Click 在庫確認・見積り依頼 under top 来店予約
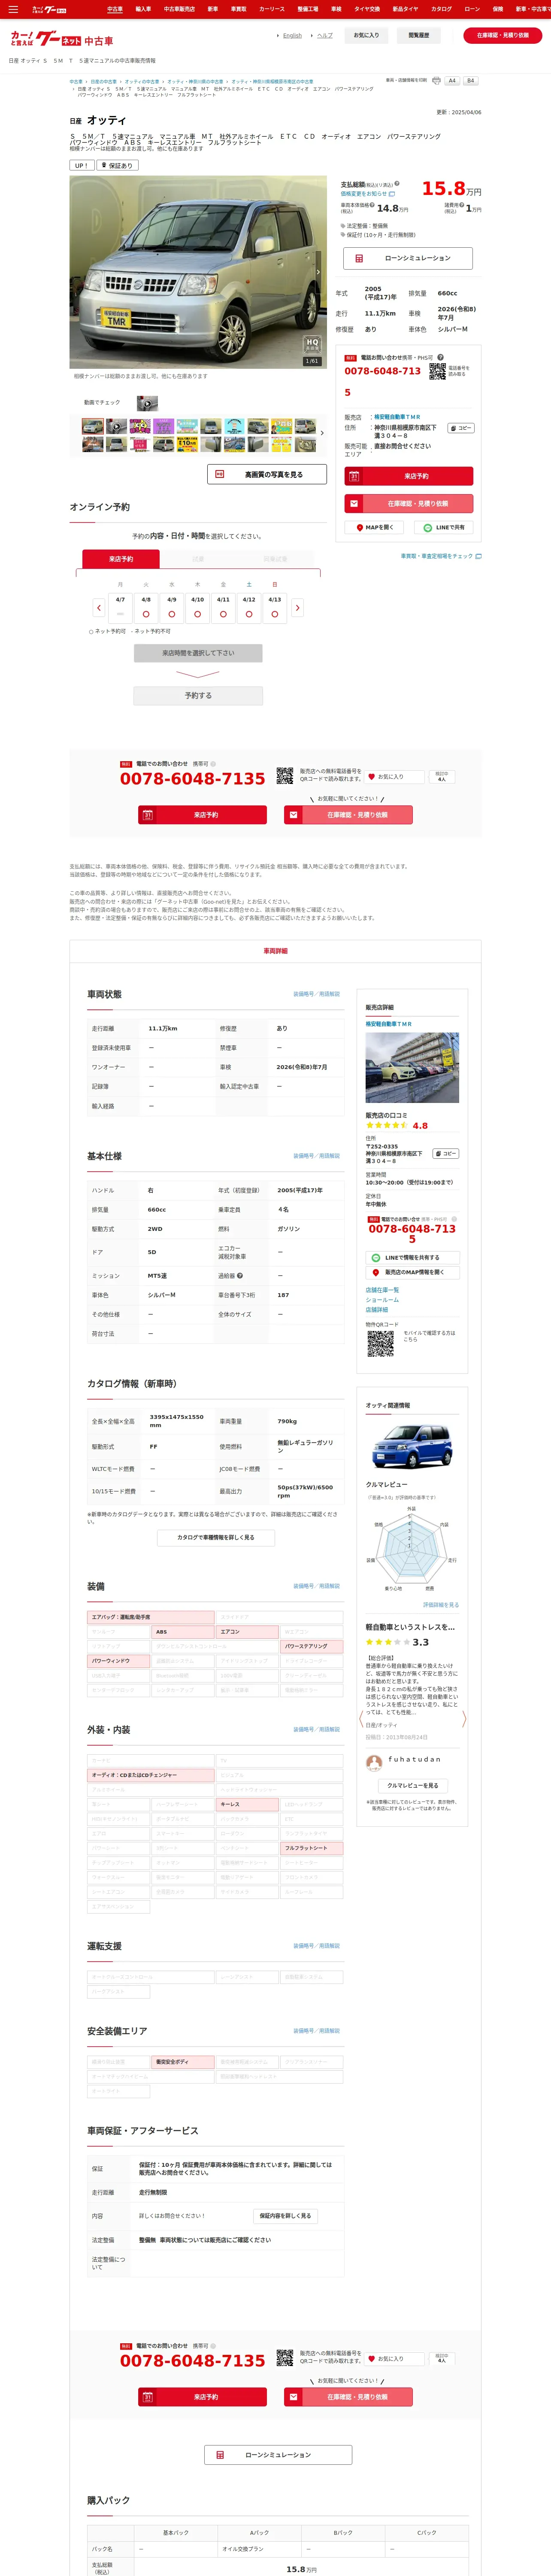This screenshot has width=551, height=2576. pyautogui.click(x=409, y=503)
